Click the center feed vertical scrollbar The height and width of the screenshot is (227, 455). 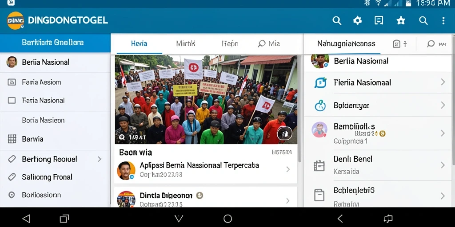[299, 109]
